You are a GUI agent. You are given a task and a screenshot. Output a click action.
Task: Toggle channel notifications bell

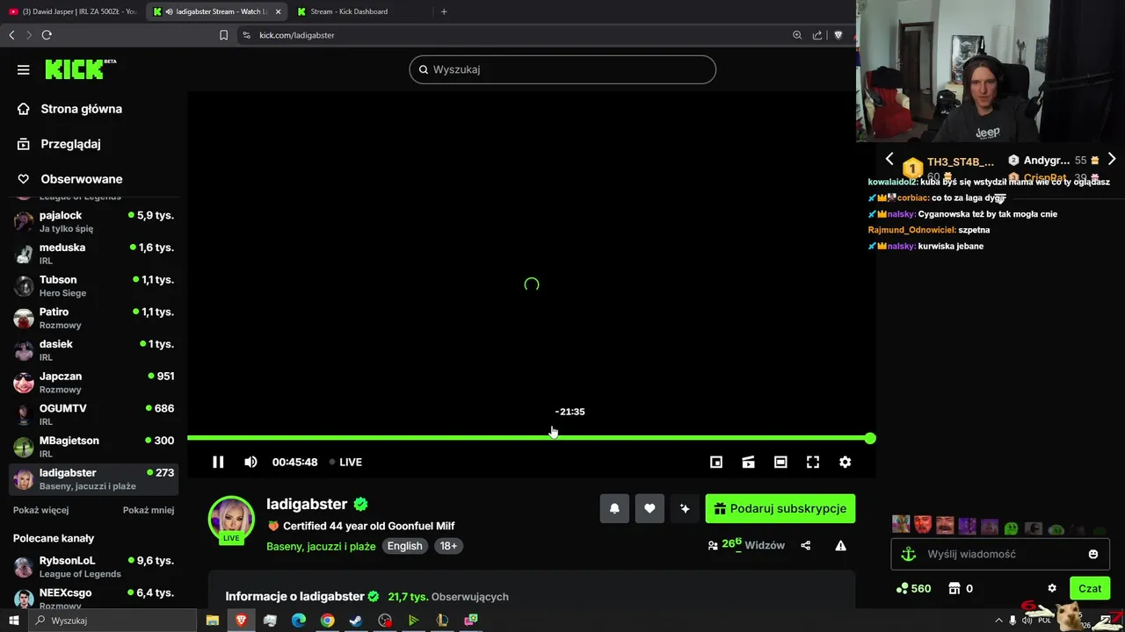[614, 508]
